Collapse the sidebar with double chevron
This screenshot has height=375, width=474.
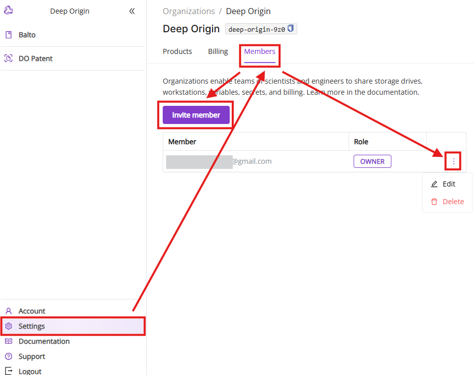[132, 11]
